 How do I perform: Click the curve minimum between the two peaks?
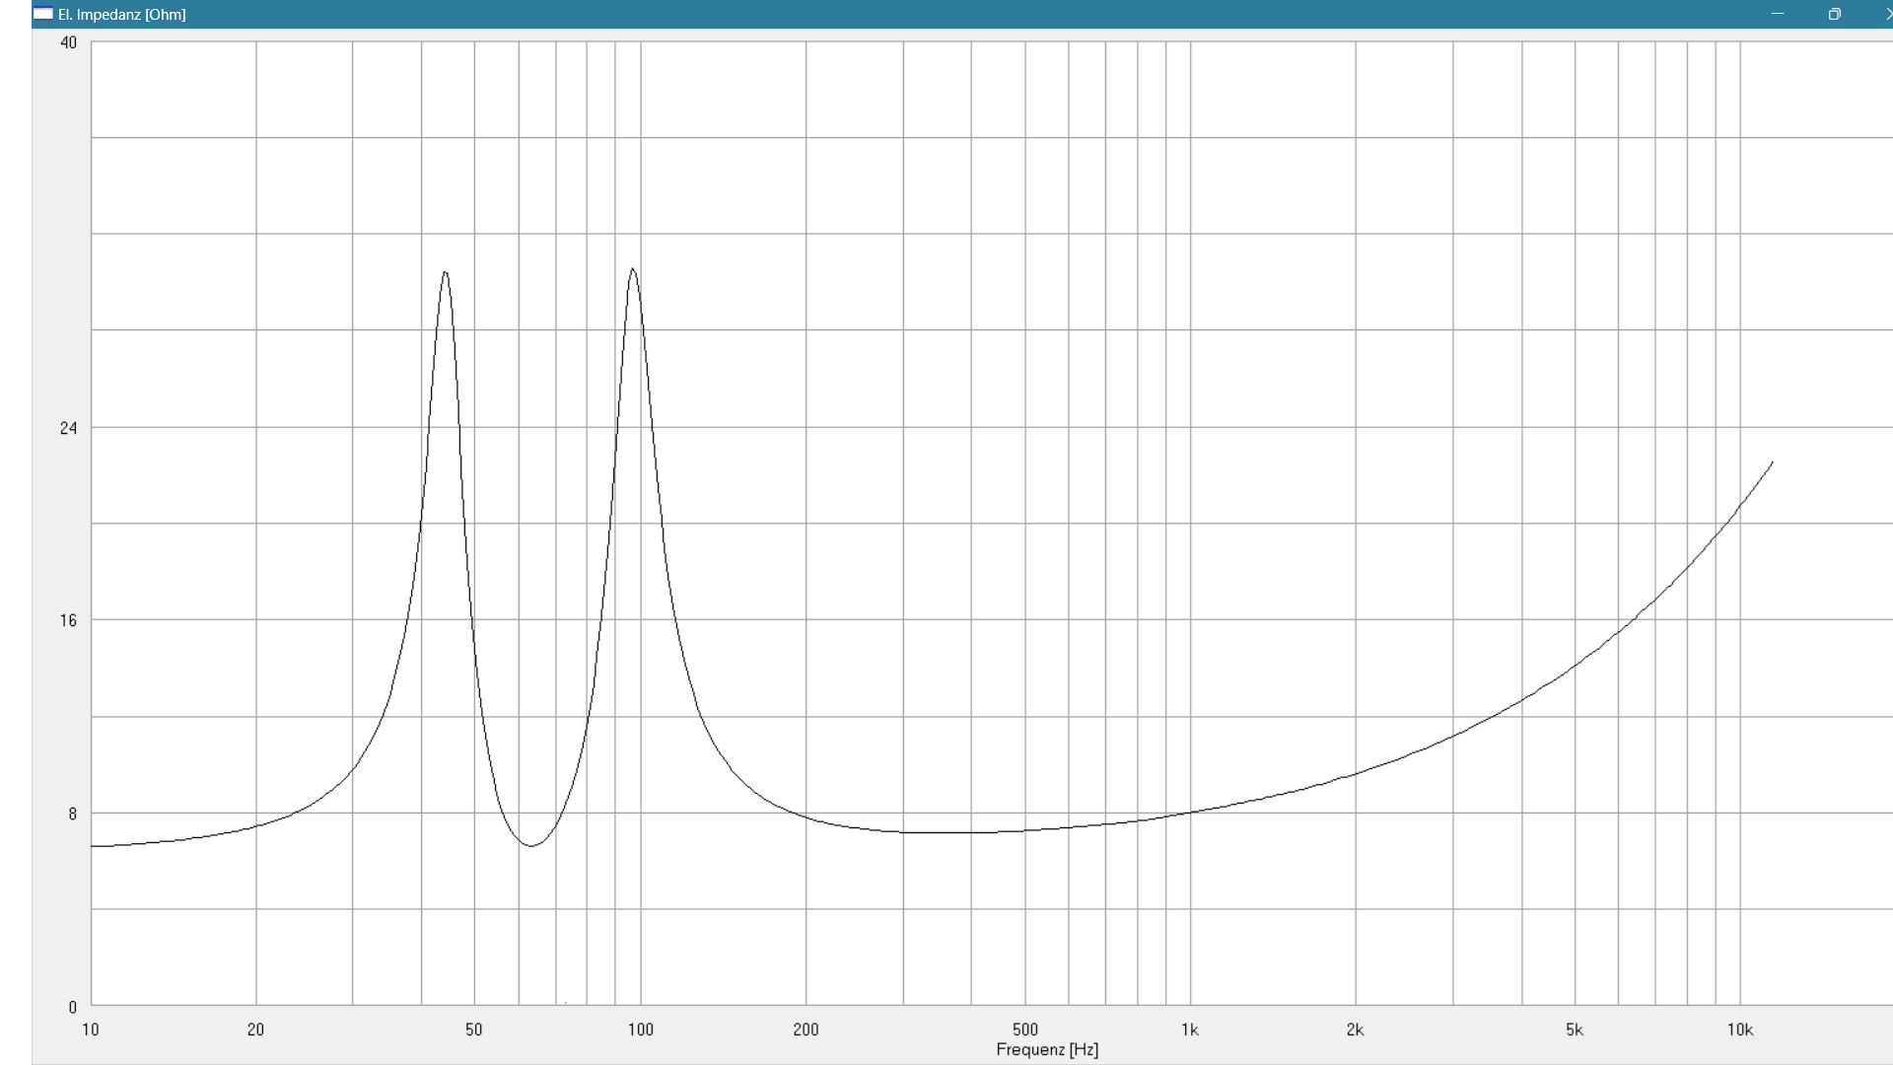click(x=530, y=845)
